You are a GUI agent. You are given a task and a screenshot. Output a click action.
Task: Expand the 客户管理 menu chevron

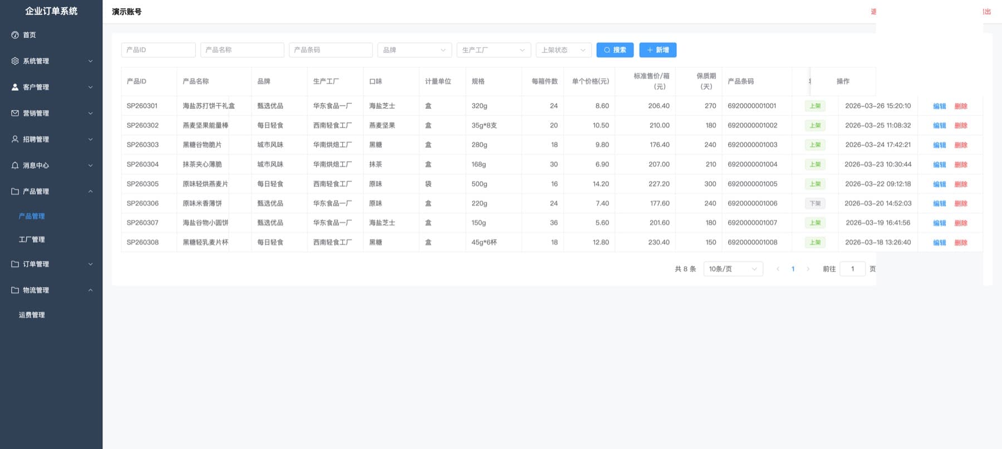(x=90, y=87)
